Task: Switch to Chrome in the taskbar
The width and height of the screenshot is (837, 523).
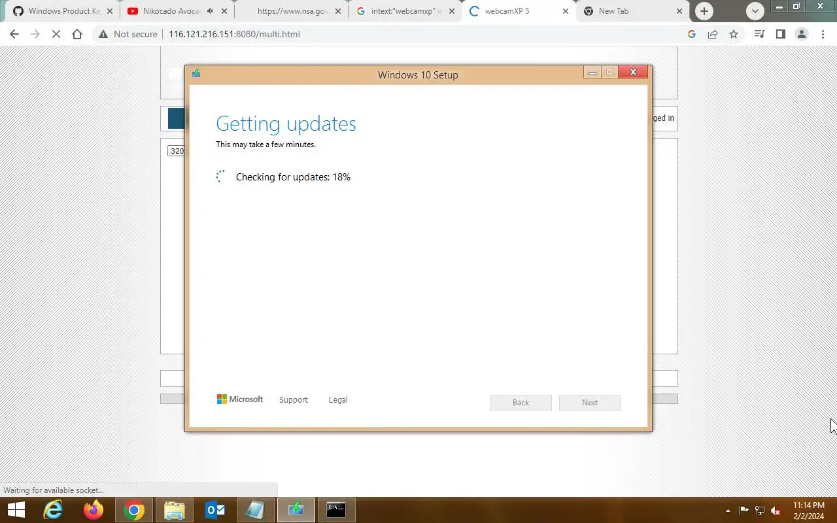Action: coord(134,510)
